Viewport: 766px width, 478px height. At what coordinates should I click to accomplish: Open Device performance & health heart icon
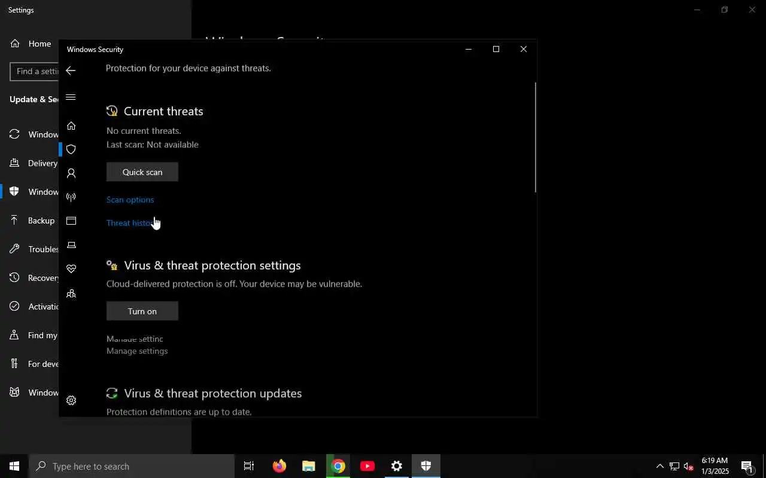coord(71,269)
